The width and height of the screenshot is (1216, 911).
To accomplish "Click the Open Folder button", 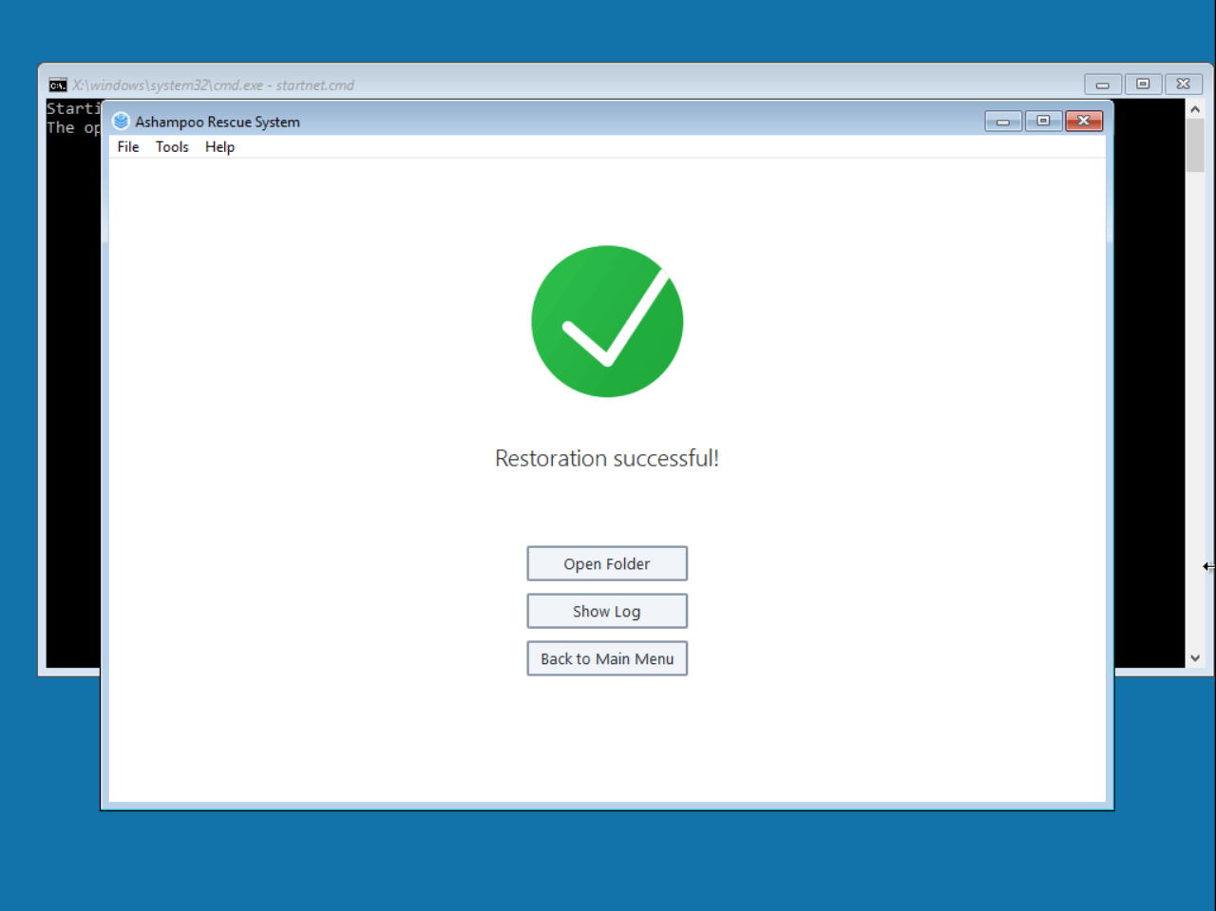I will coord(607,563).
